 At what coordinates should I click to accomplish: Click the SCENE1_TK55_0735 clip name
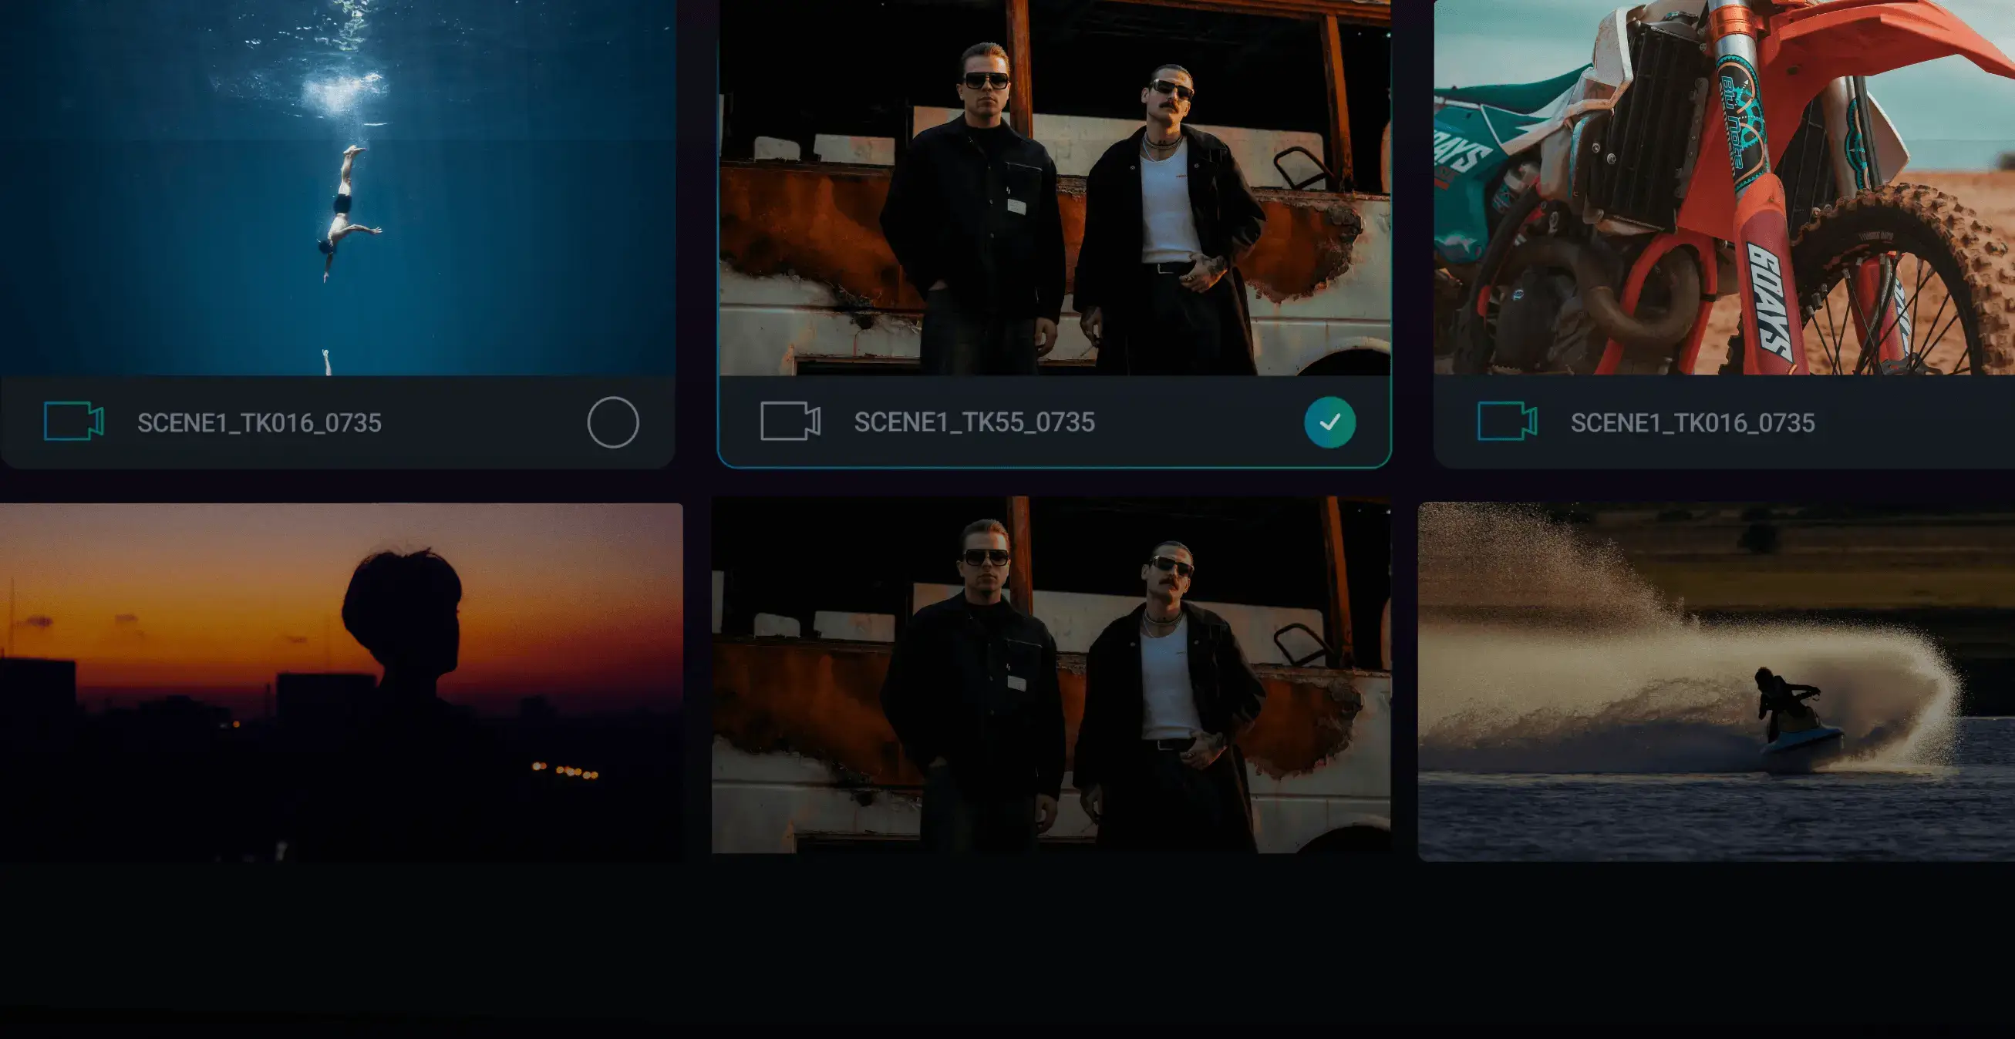click(x=974, y=422)
